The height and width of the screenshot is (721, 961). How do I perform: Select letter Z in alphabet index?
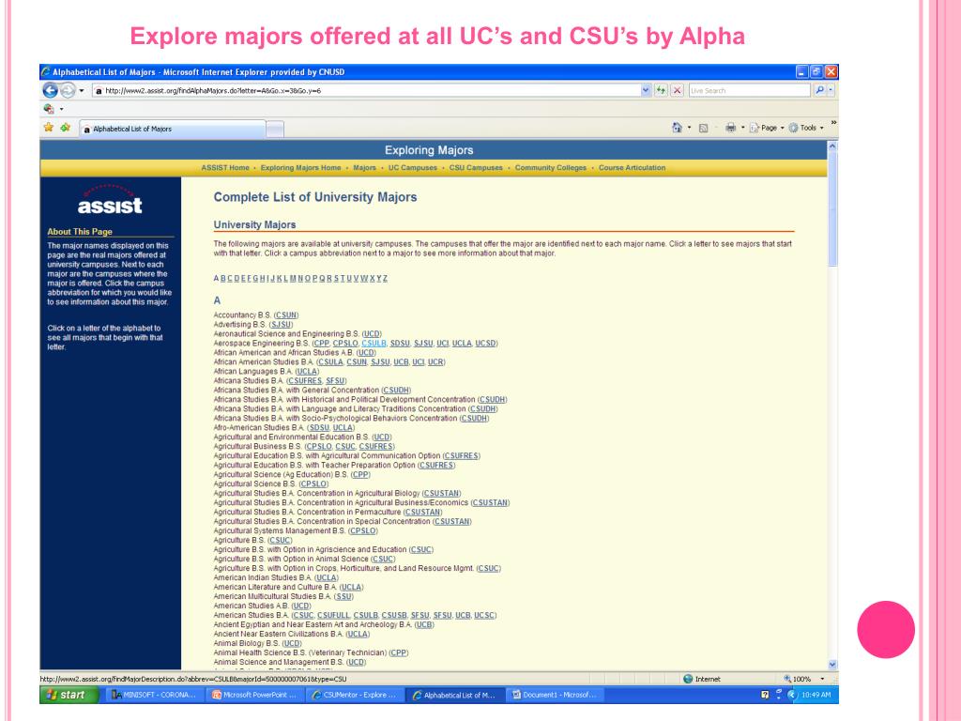385,278
